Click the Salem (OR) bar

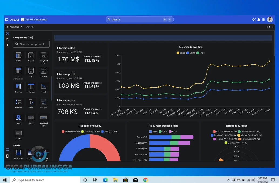tap(171, 137)
